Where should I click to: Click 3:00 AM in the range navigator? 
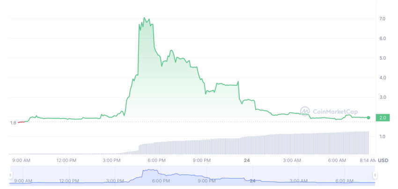tap(299, 181)
